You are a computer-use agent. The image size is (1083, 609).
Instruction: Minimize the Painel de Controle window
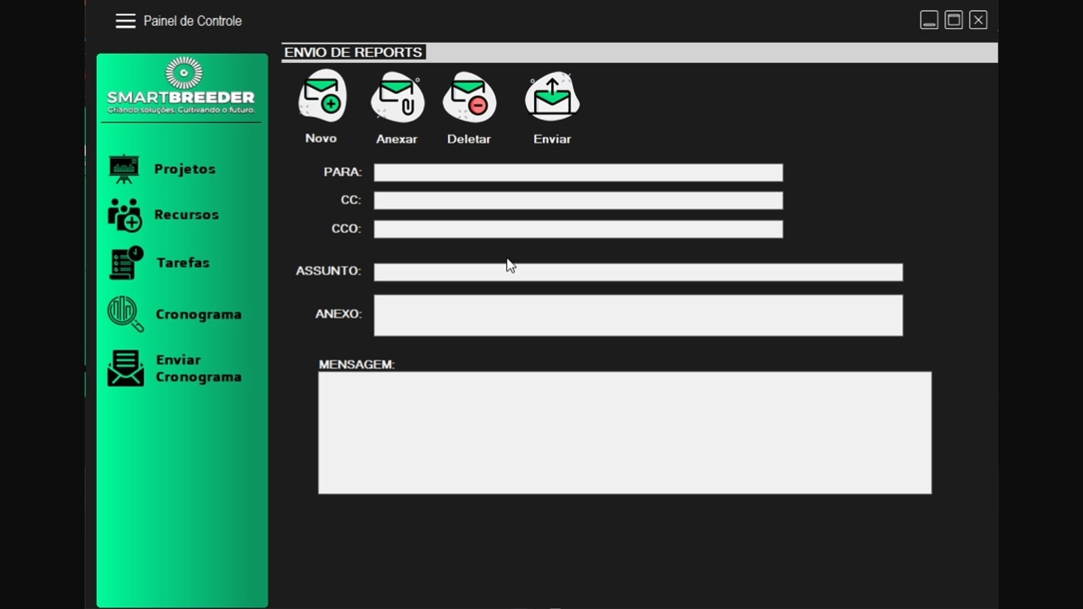(x=929, y=20)
